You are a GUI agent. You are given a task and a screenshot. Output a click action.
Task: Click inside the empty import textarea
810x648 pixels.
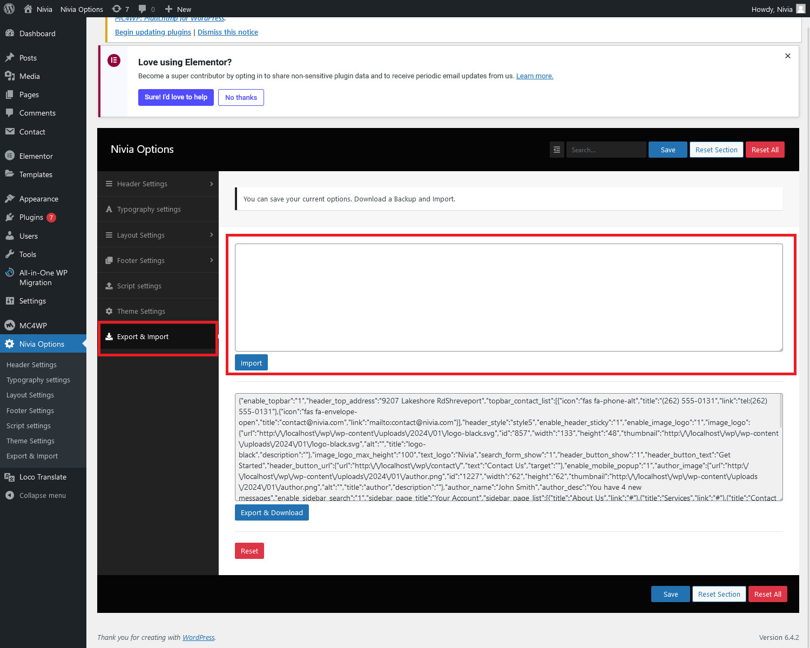click(508, 297)
